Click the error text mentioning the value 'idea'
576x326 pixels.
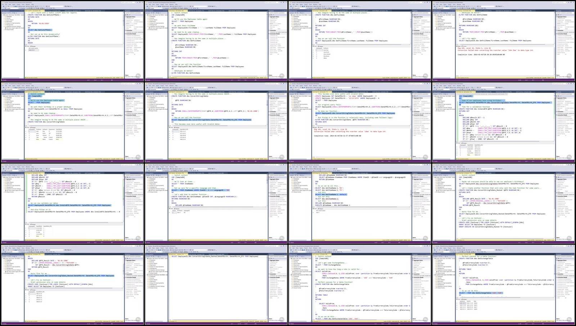click(x=350, y=131)
